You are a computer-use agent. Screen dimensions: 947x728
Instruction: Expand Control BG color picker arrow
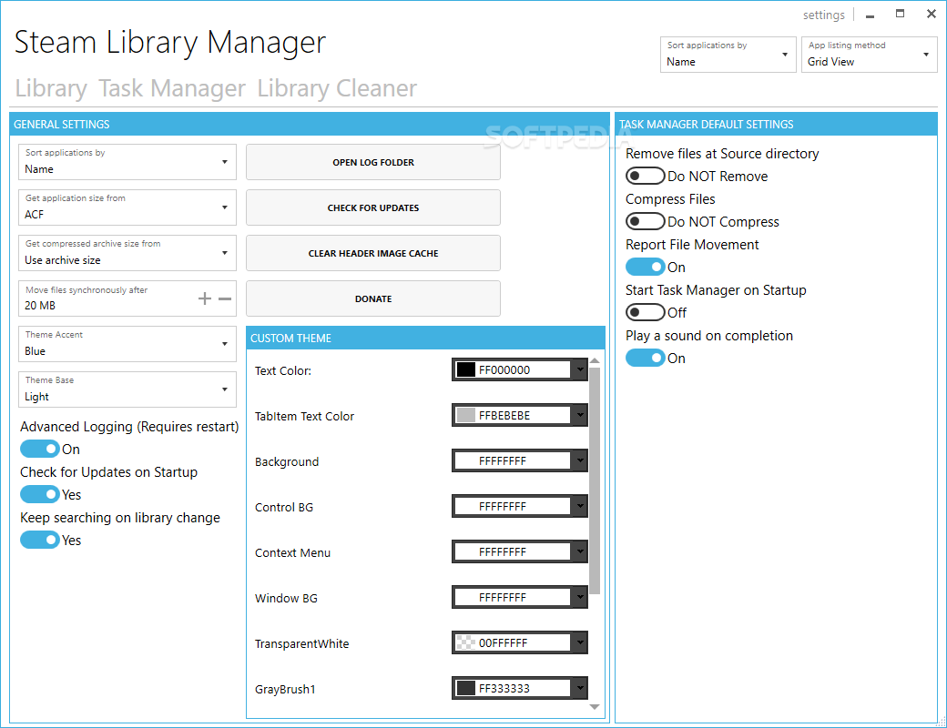click(x=580, y=506)
